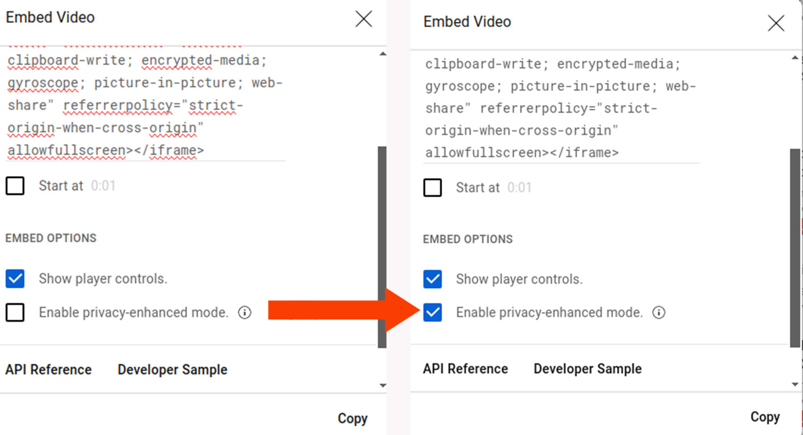The width and height of the screenshot is (803, 435).
Task: Check the Start at box in the left dialog
Action: point(14,185)
